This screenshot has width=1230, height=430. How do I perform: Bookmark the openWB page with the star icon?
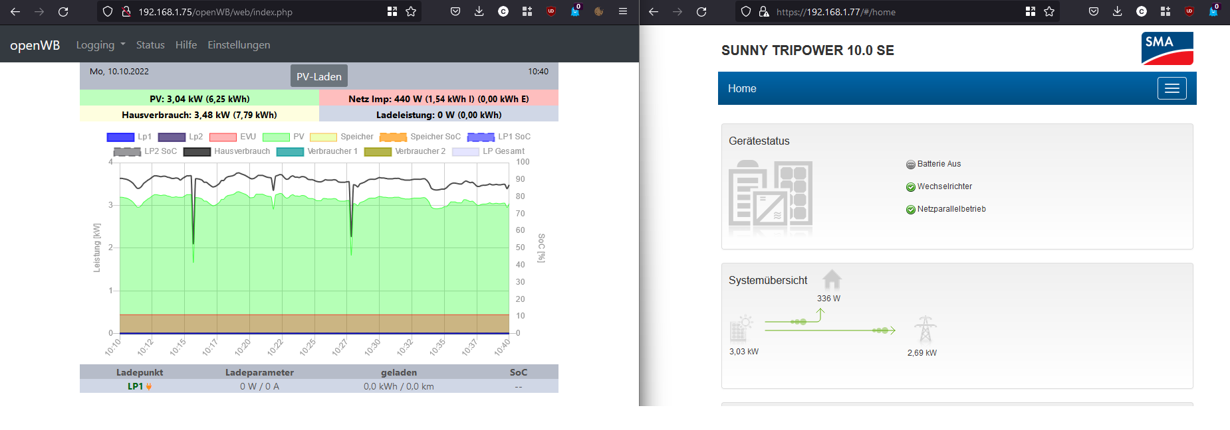pos(411,12)
